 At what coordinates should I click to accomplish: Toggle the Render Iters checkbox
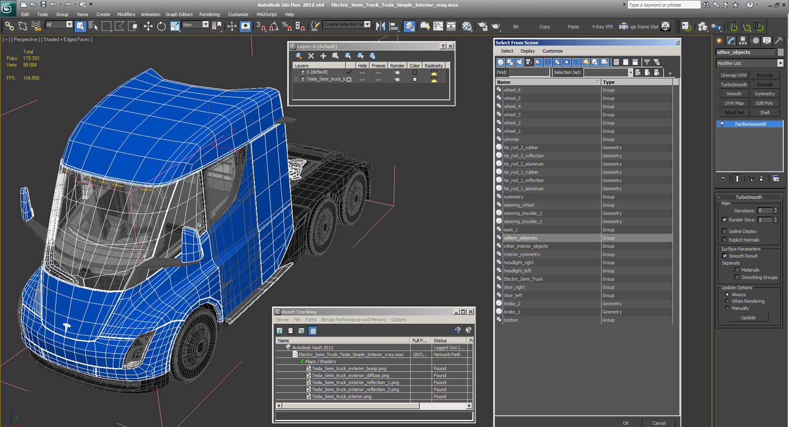pyautogui.click(x=724, y=219)
